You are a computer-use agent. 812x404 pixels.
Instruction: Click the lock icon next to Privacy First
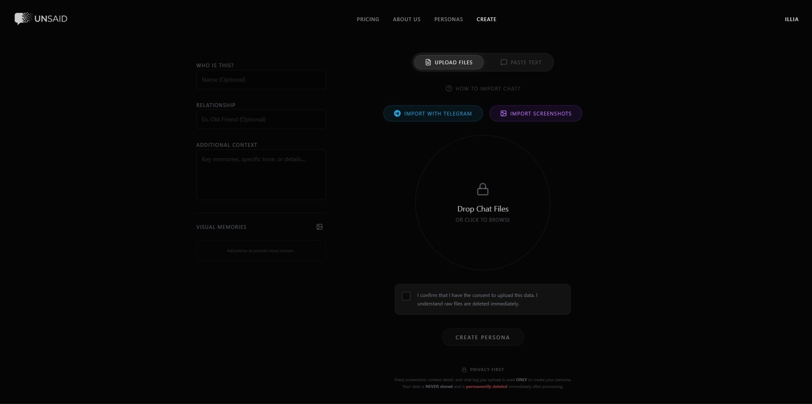point(464,369)
